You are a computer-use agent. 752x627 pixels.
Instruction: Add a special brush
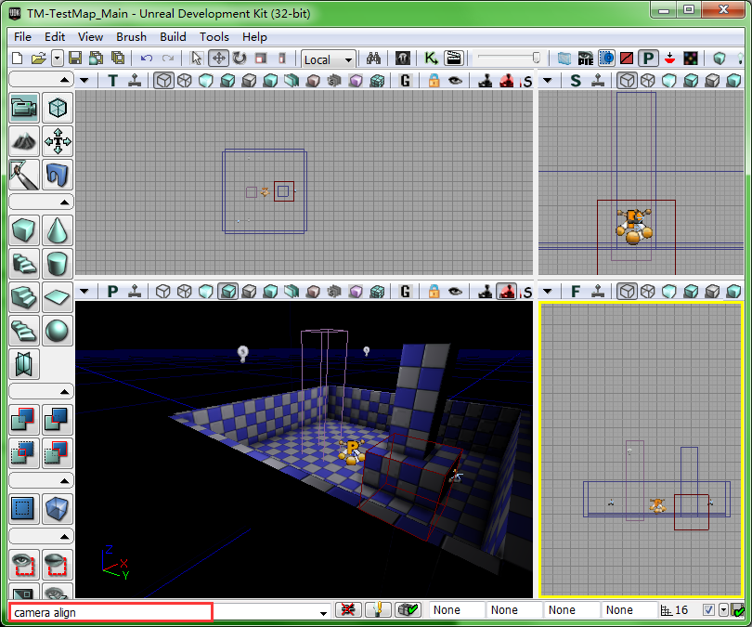click(x=24, y=508)
